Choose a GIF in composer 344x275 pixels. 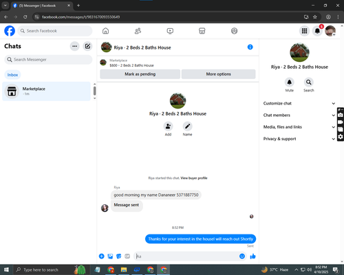127,256
